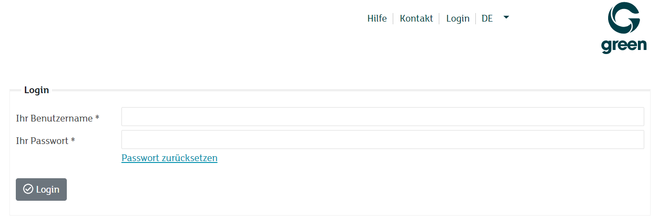Viewport: 651px width, 221px height.
Task: Click the 'green' wordmark under the logo
Action: [x=624, y=45]
